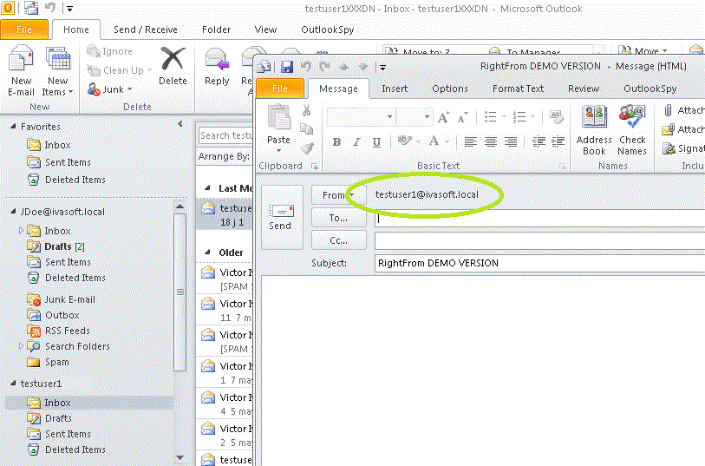705x466 pixels.
Task: Click the Cut scissors icon
Action: tap(307, 110)
